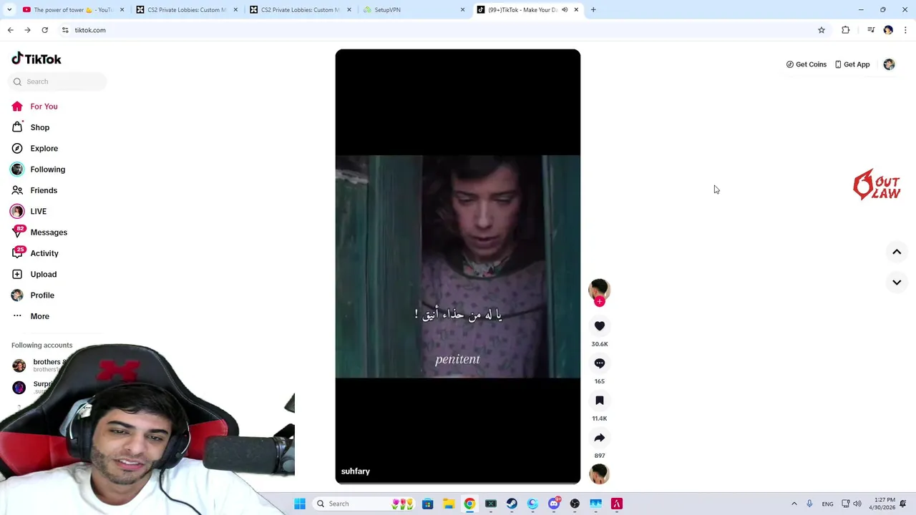Open Microsoft Store from the taskbar

tap(428, 504)
